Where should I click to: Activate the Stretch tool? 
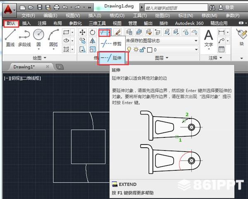[83, 49]
